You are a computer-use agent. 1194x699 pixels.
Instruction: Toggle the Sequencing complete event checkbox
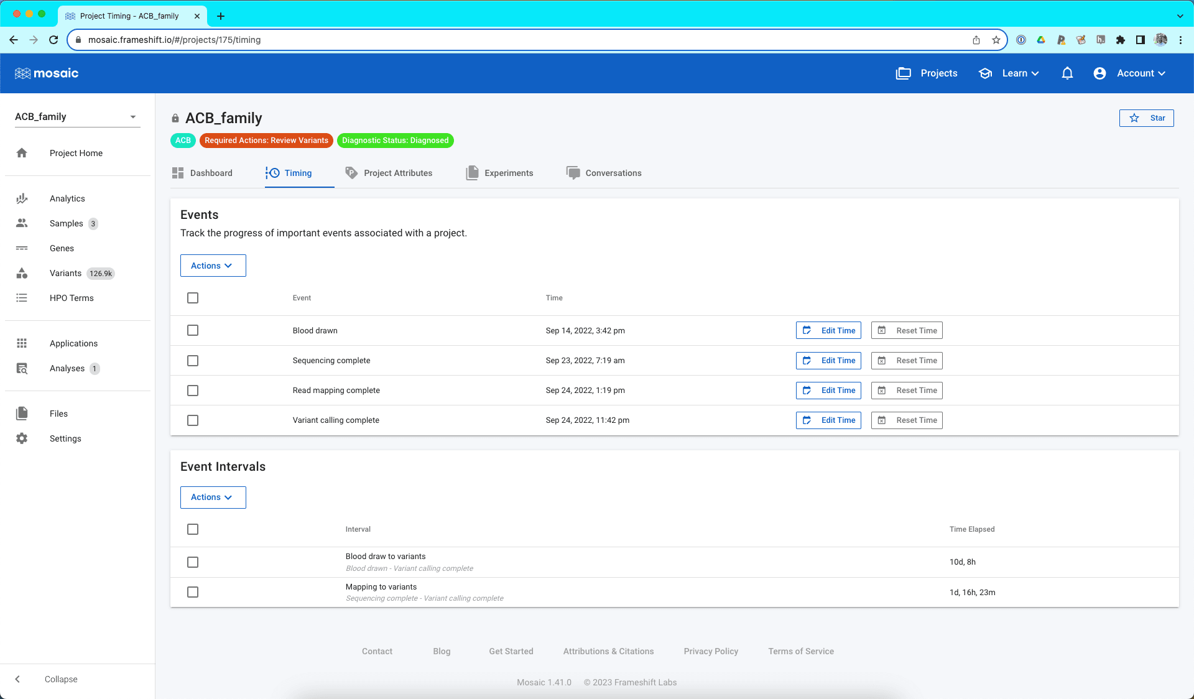[193, 360]
